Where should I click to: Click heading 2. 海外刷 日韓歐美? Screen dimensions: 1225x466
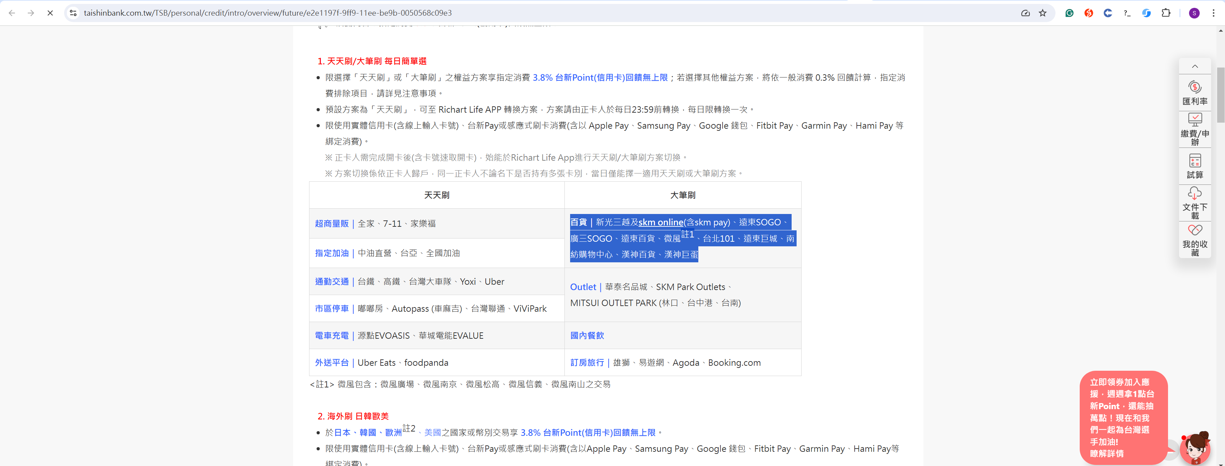coord(353,416)
